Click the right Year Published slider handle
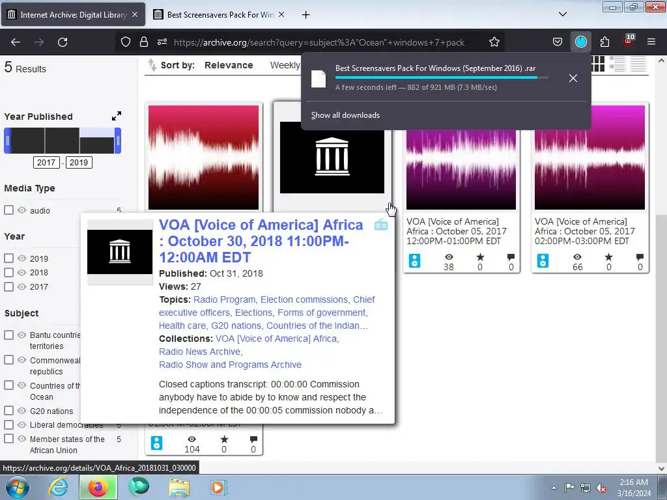Screen dimensions: 667x500 118,141
